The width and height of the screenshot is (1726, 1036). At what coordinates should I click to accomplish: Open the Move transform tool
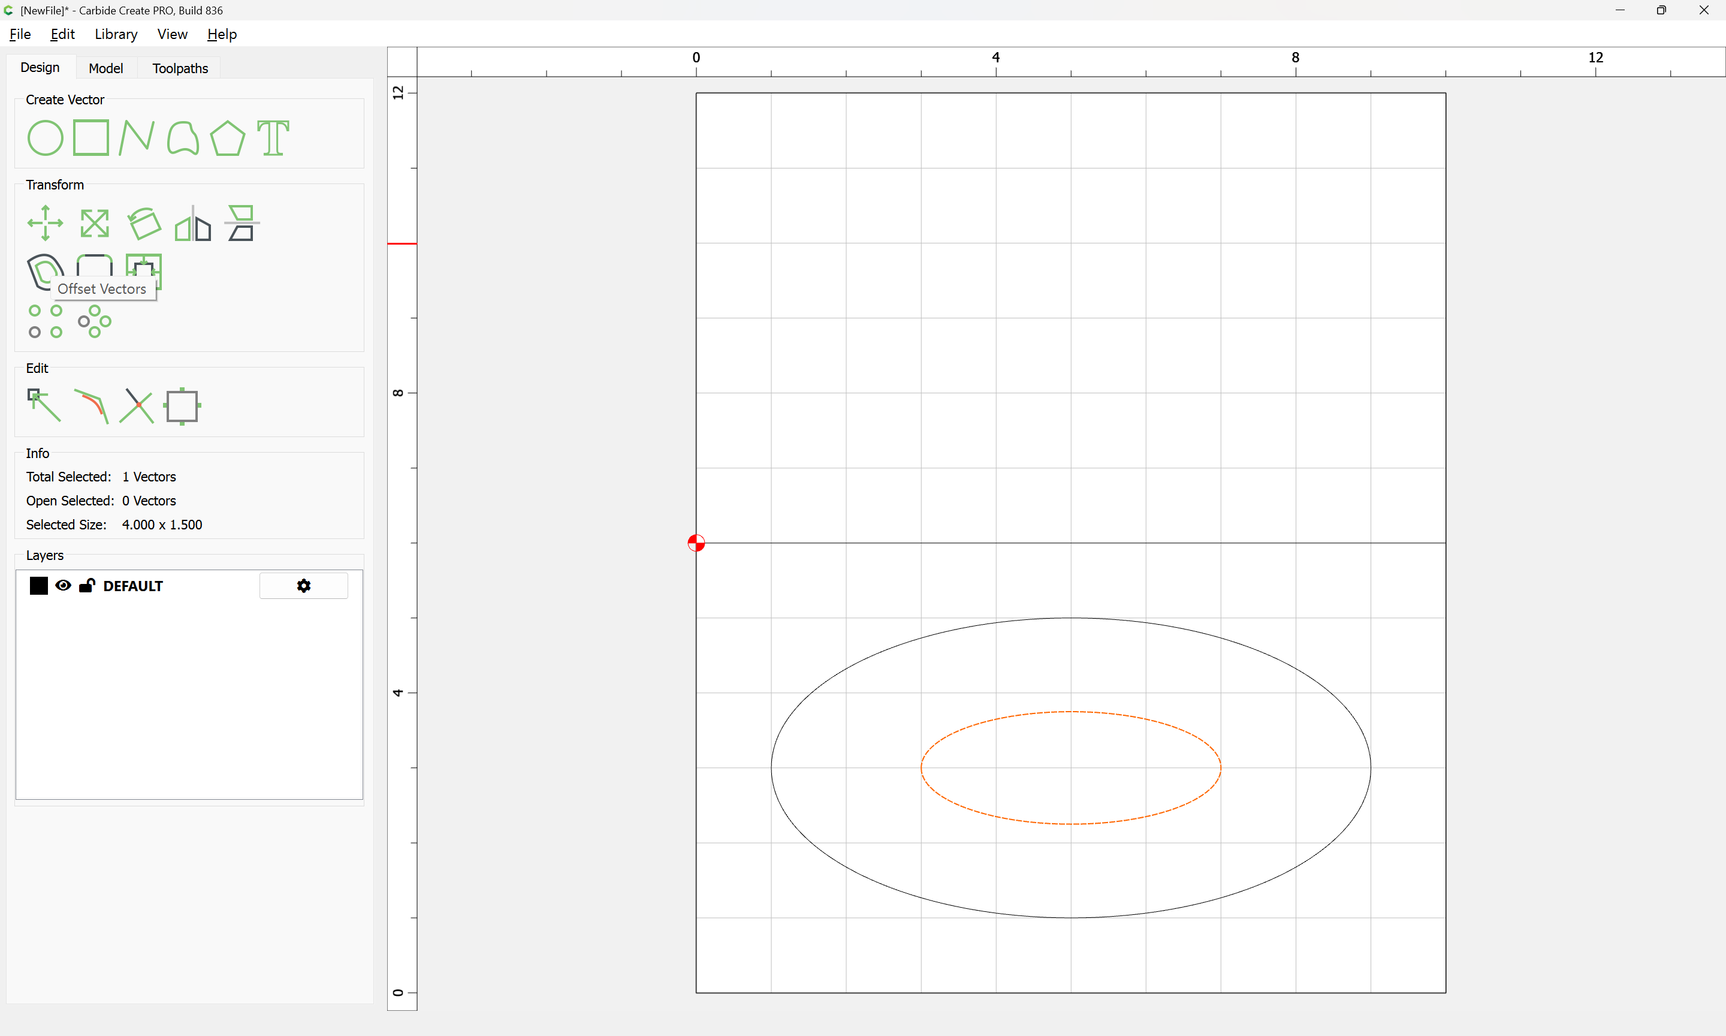(x=46, y=224)
